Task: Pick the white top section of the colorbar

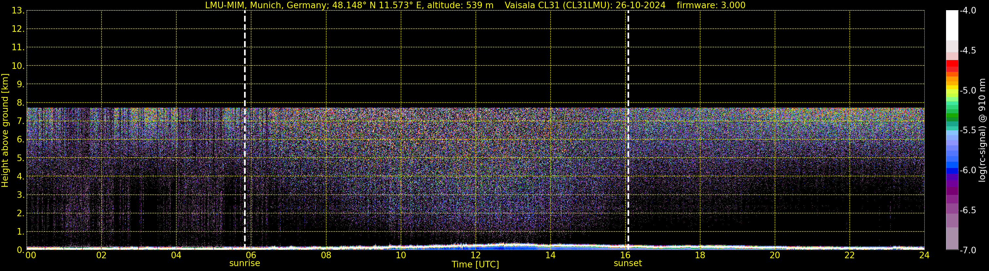Action: 952,25
